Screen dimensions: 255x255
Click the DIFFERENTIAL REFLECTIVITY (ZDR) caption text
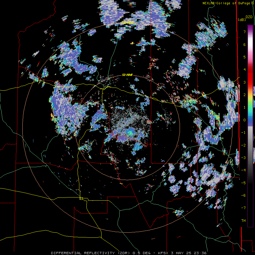click(91, 253)
